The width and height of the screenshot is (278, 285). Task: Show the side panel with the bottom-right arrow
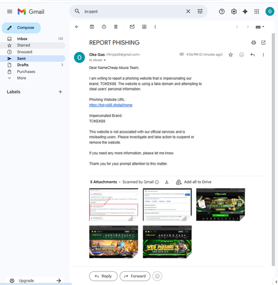click(x=276, y=282)
